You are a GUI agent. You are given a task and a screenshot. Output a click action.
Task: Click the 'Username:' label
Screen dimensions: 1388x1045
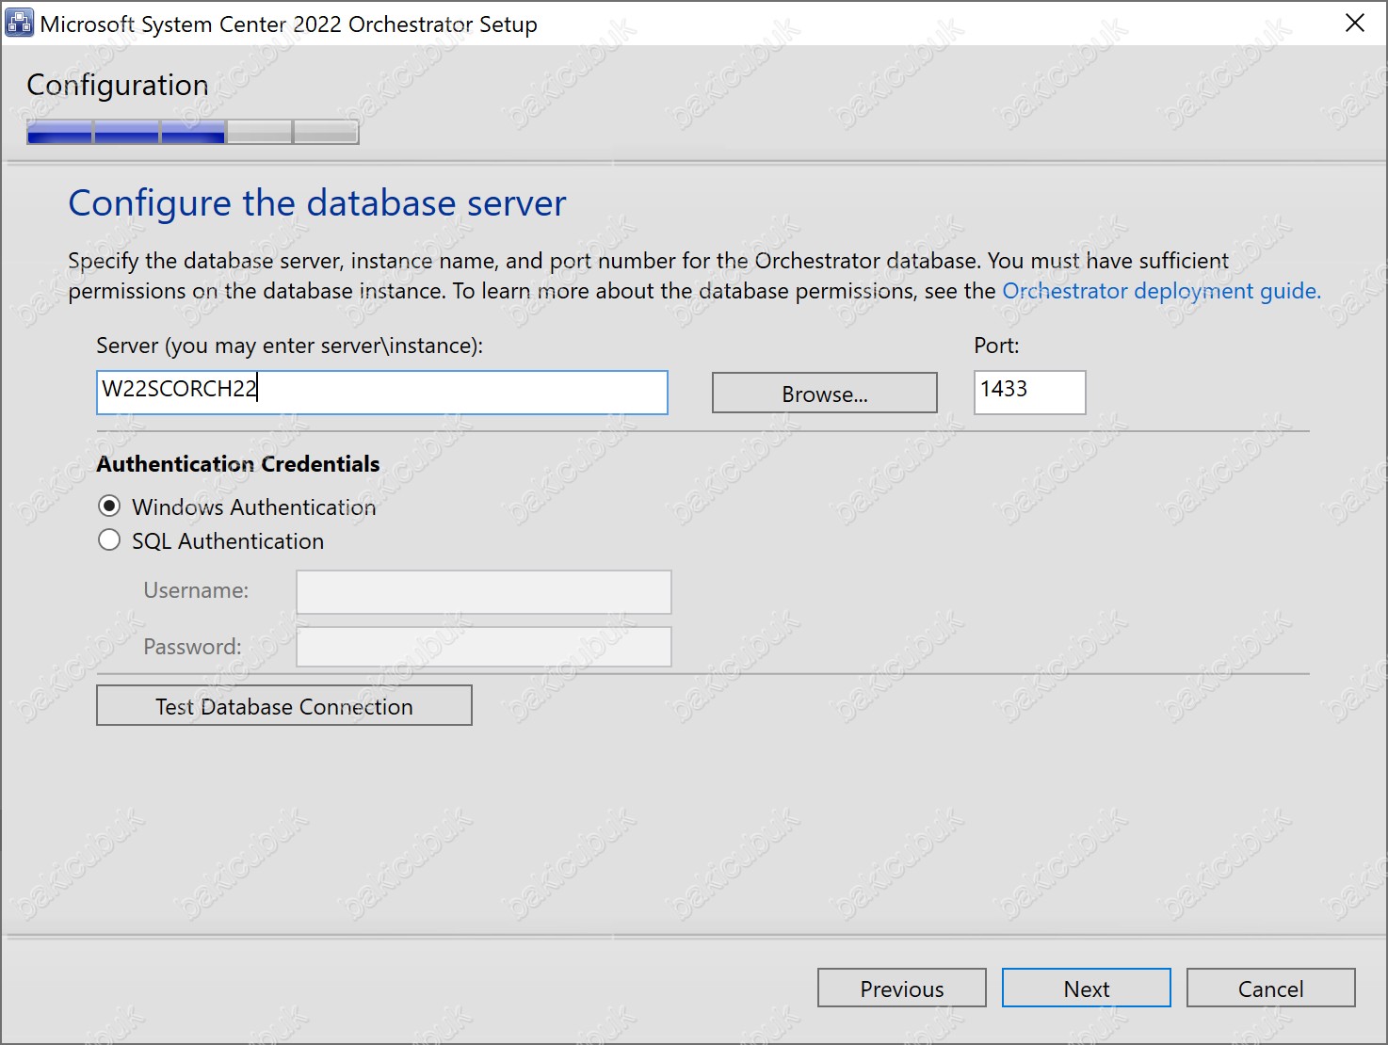pyautogui.click(x=196, y=590)
